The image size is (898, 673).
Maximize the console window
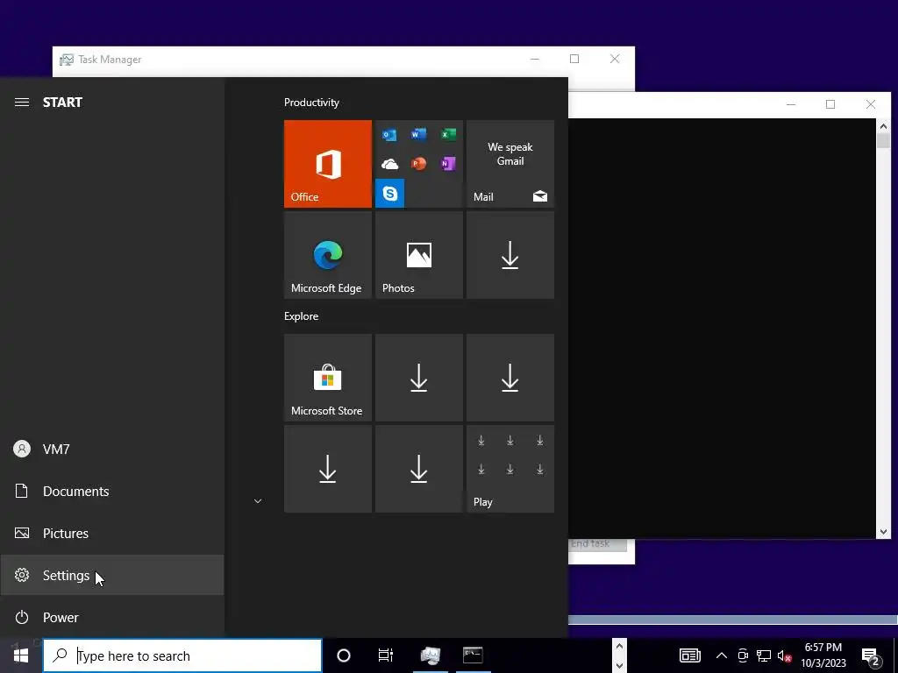coord(830,104)
